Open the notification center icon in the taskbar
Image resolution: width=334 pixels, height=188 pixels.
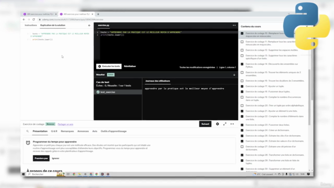coord(308,174)
